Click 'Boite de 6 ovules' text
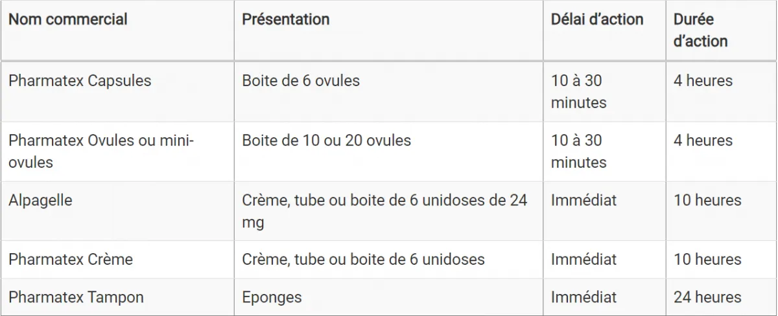Viewport: 778px width, 316px height. pos(301,81)
